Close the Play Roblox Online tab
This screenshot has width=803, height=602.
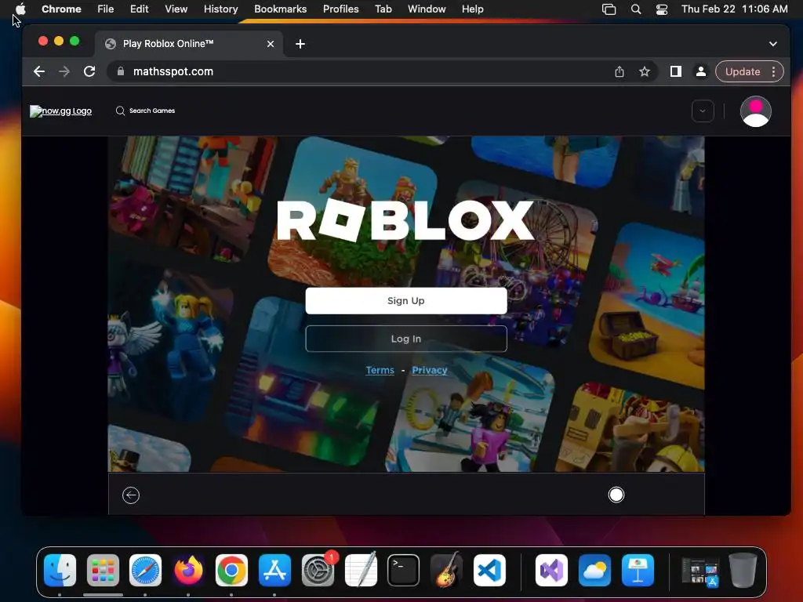(x=271, y=44)
